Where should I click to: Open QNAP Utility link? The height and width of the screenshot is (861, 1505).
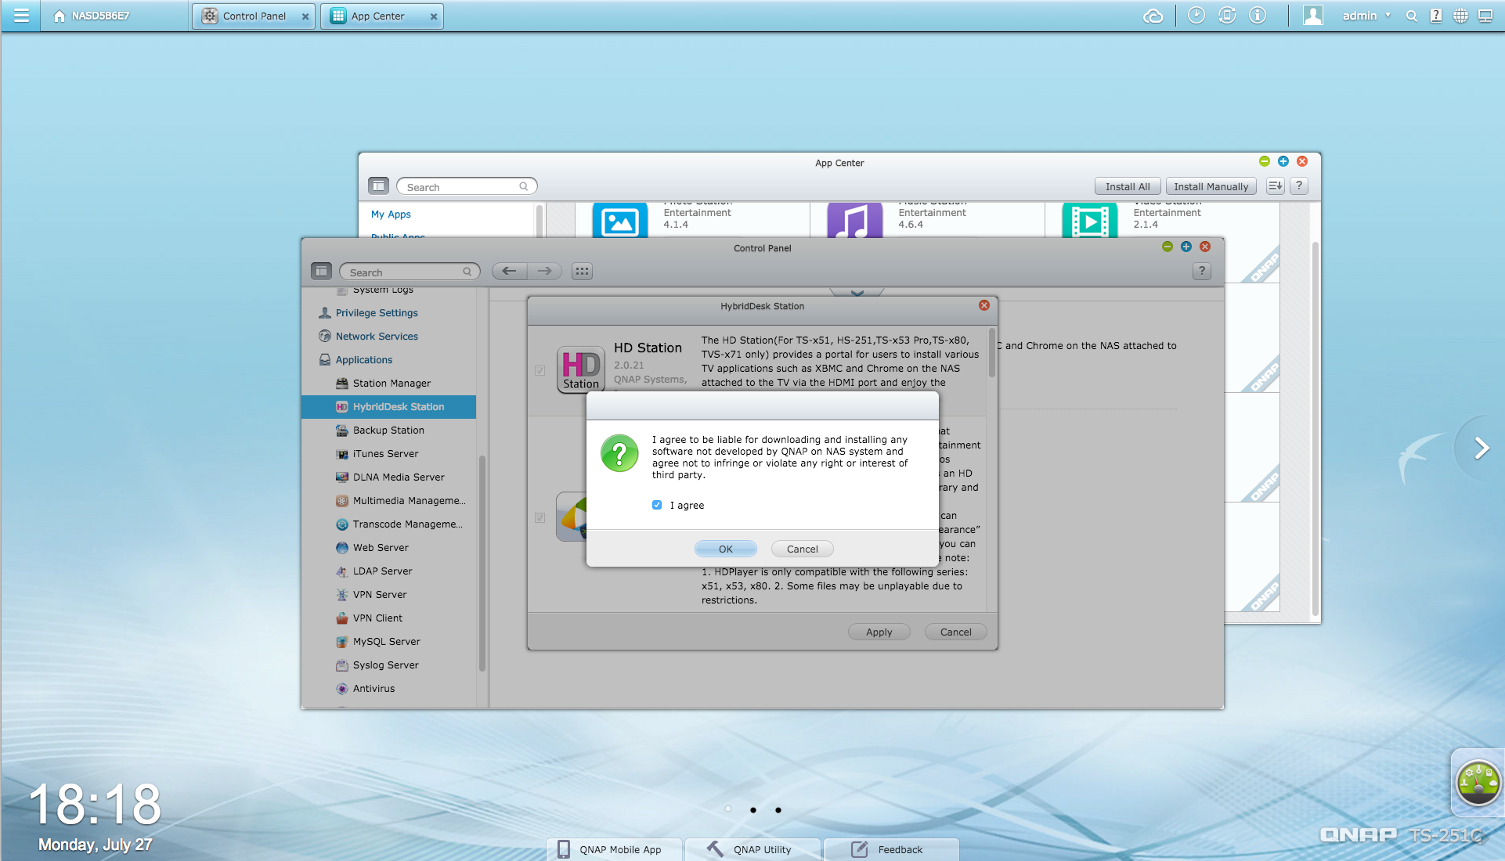(752, 849)
